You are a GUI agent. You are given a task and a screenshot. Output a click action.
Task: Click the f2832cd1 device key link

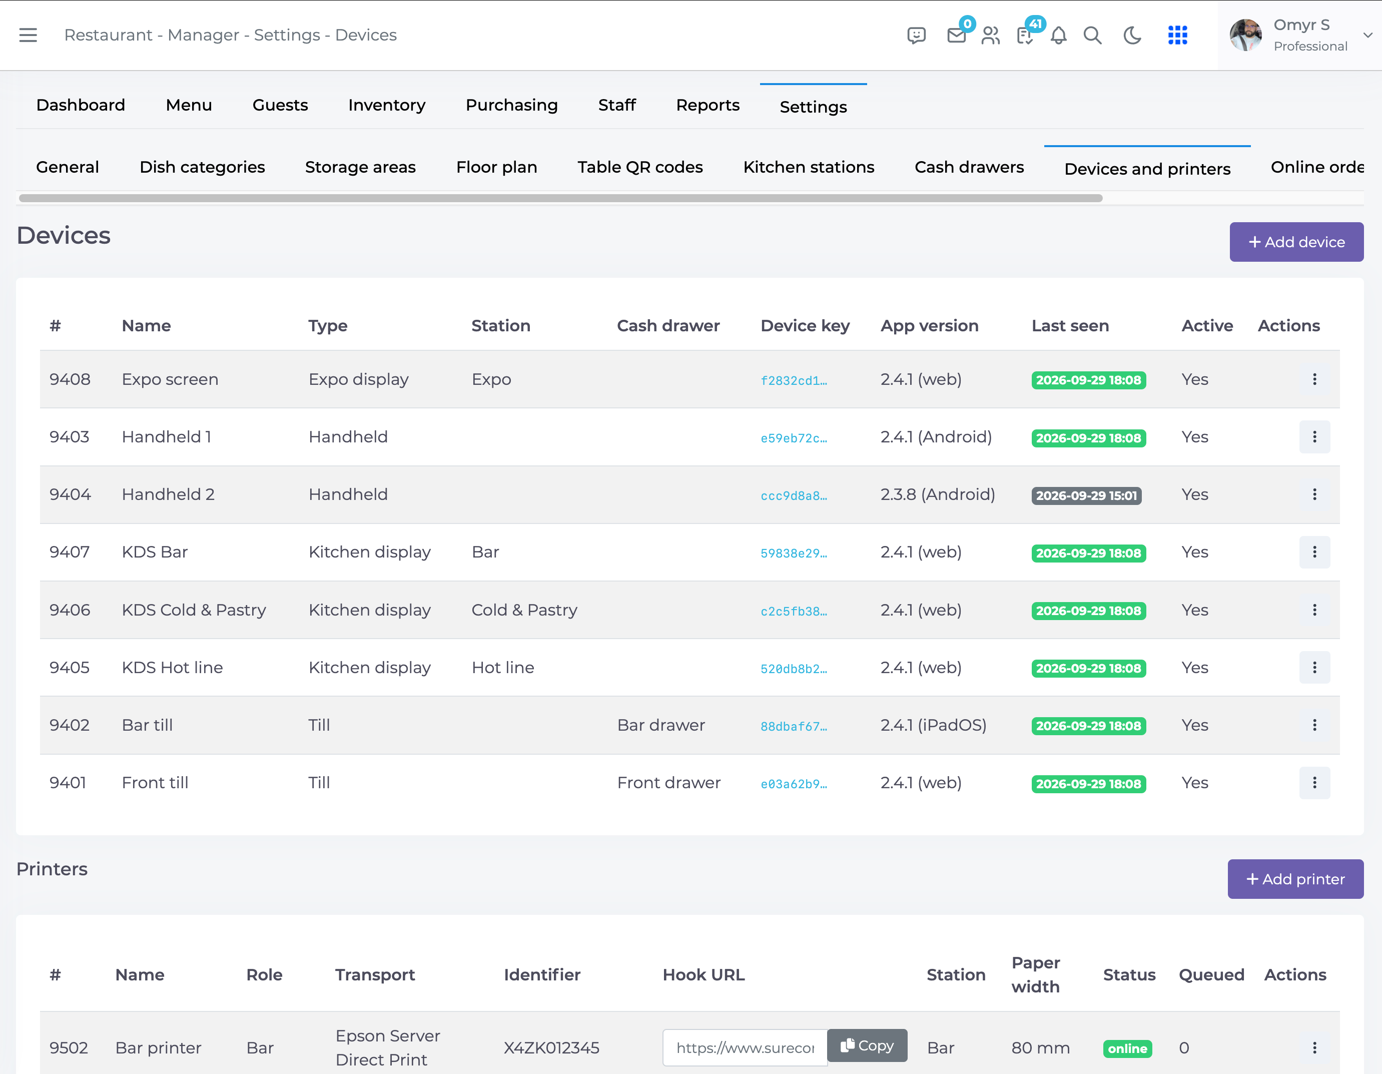[x=794, y=380]
